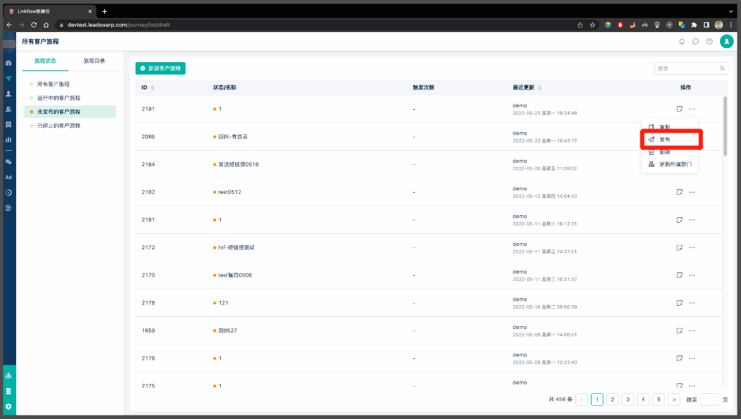Go to page 2 of the list

pos(612,399)
